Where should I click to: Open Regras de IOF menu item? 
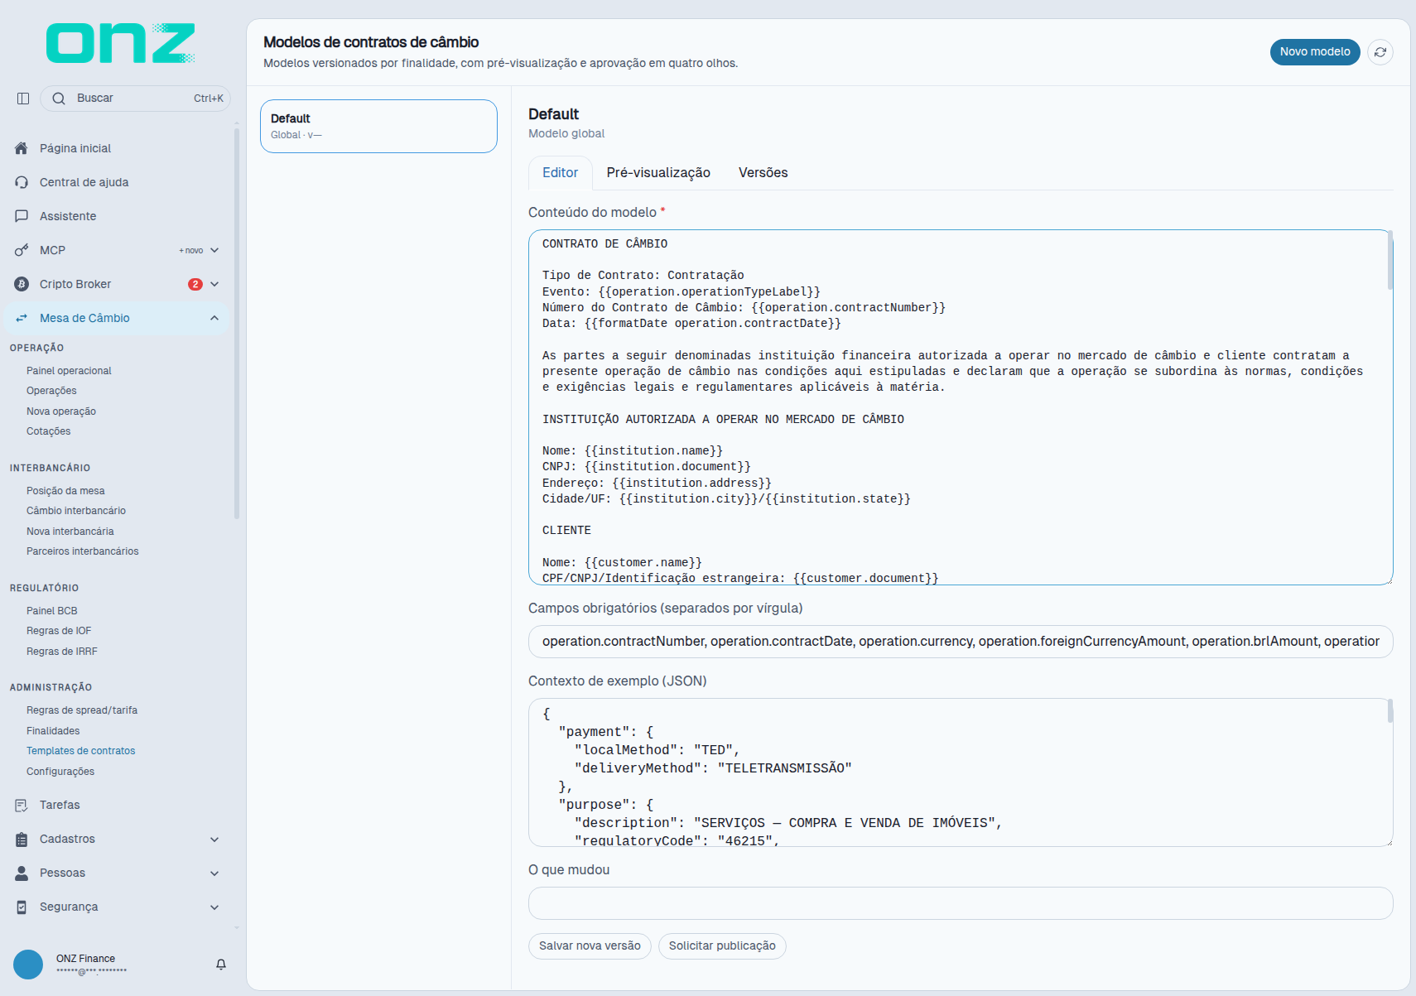point(59,631)
